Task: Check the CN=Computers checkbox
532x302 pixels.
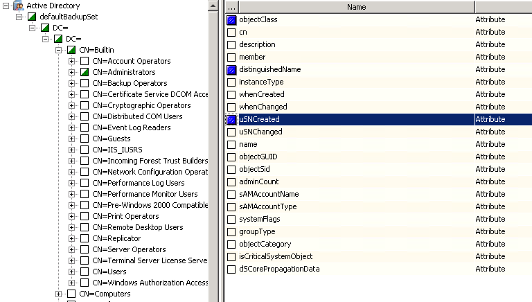Action: tap(71, 294)
